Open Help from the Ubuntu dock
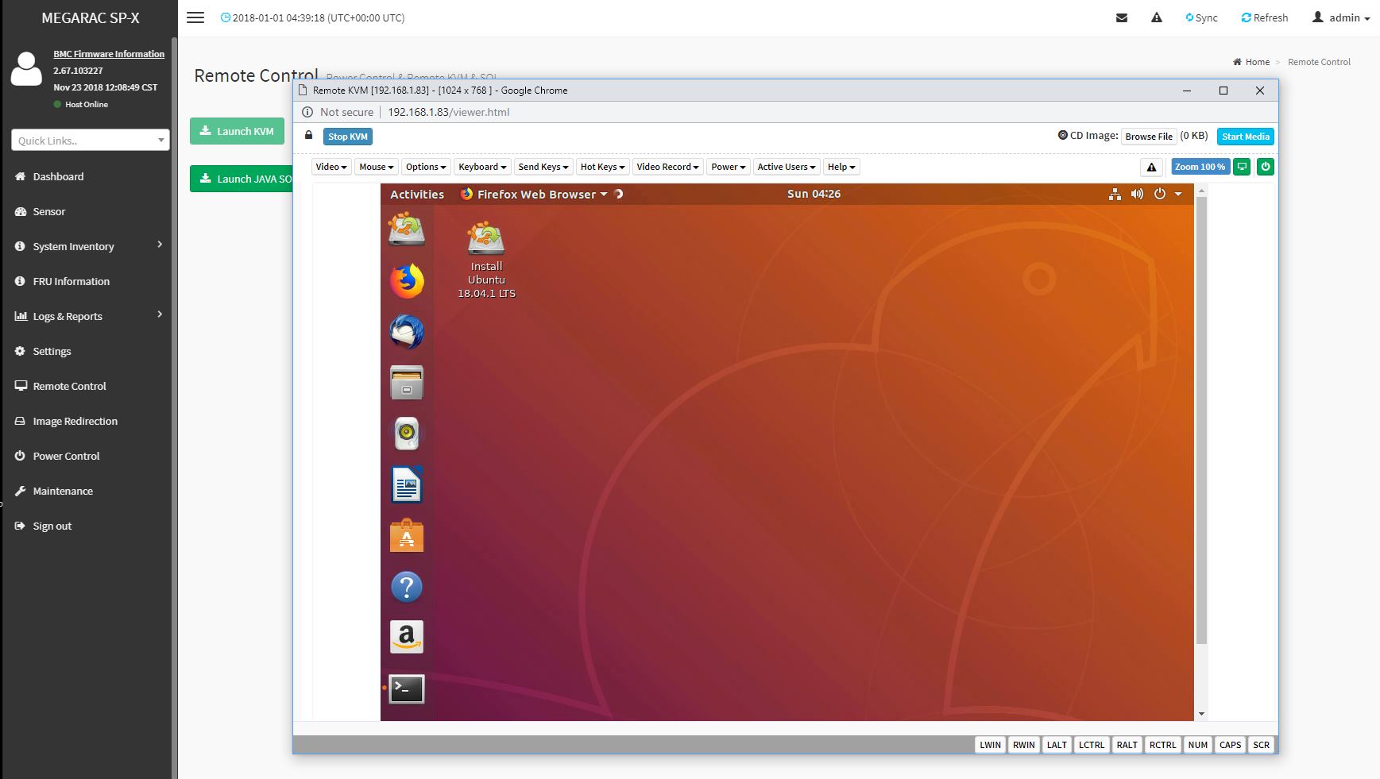This screenshot has width=1380, height=779. pos(407,587)
